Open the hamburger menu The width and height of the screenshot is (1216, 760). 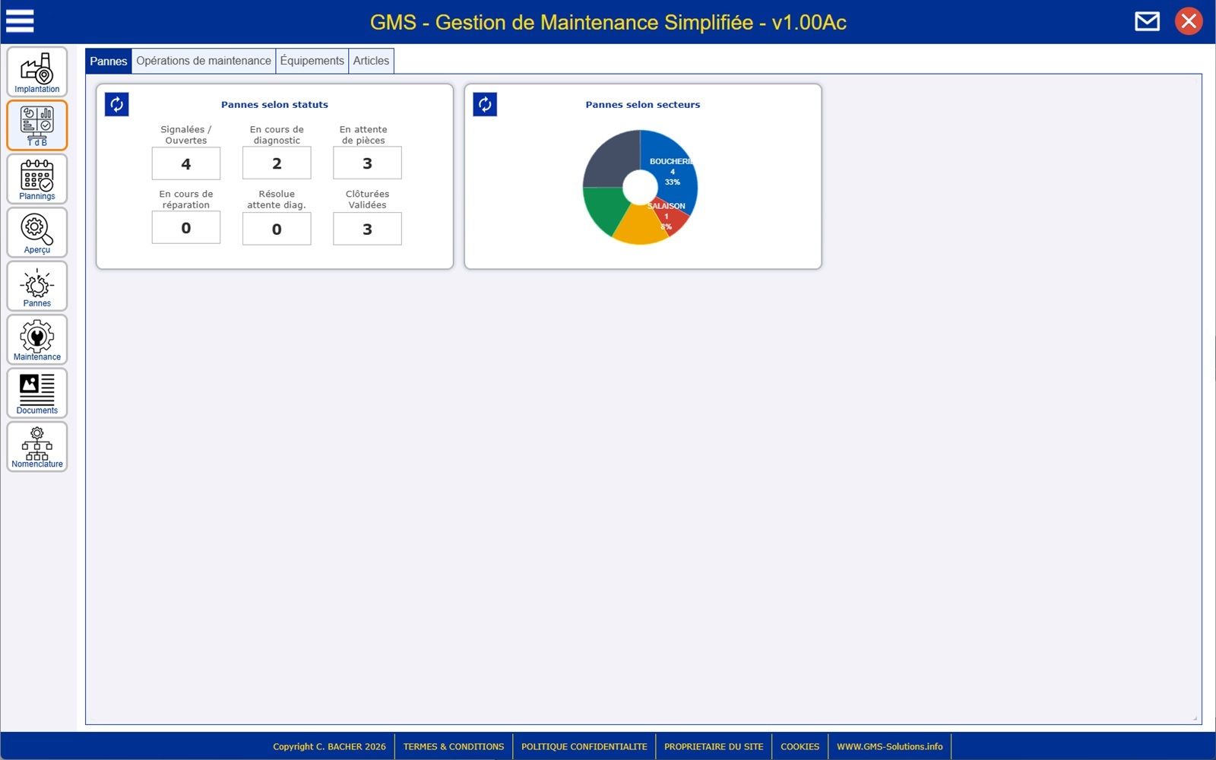[20, 21]
